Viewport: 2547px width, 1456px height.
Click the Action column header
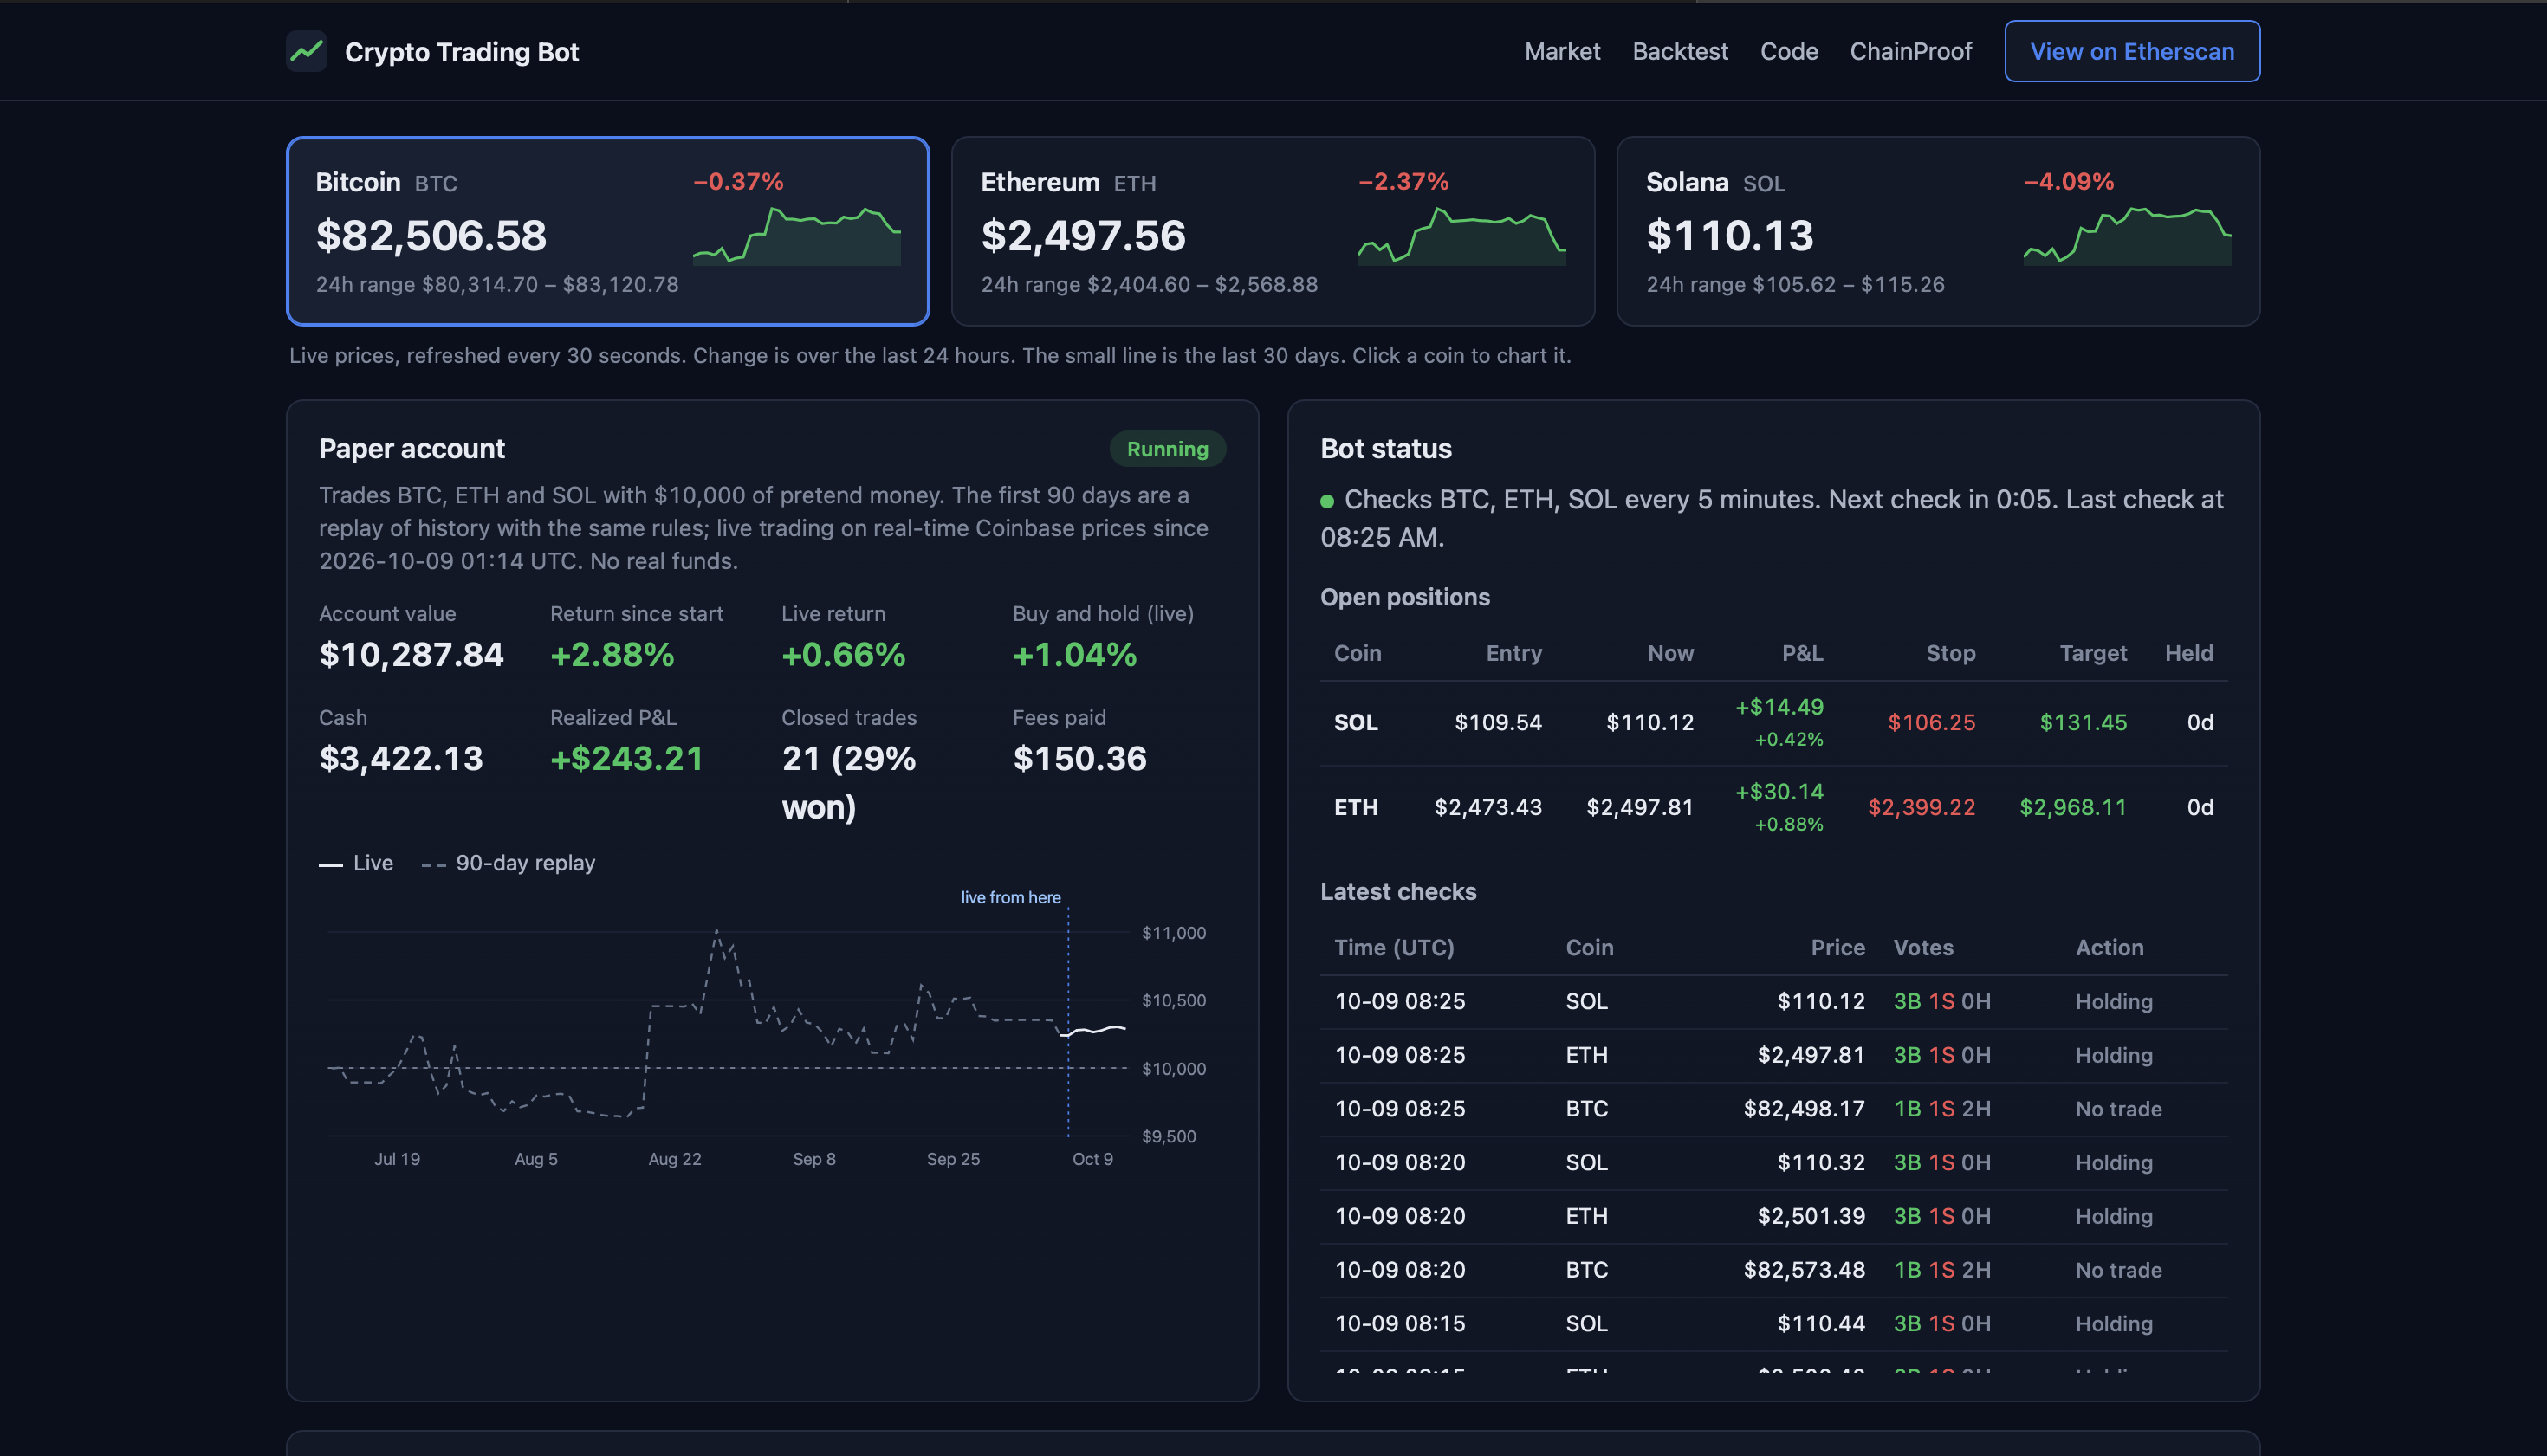[2109, 948]
